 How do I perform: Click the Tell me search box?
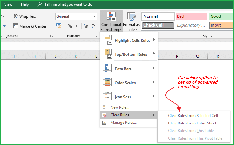click(x=68, y=4)
